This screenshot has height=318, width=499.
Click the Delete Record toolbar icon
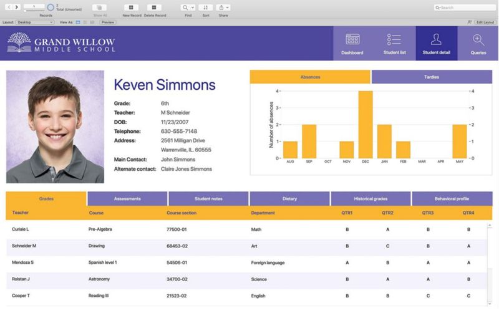coord(154,7)
